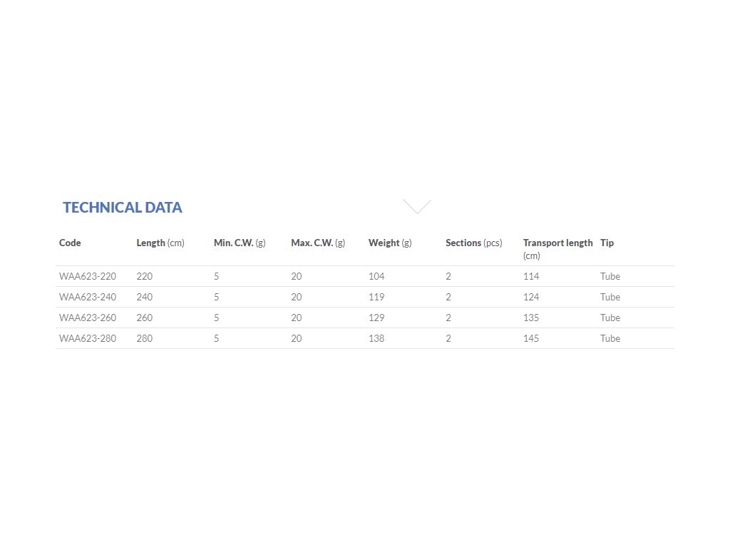Click the Code column header
This screenshot has width=730, height=548.
coord(70,243)
